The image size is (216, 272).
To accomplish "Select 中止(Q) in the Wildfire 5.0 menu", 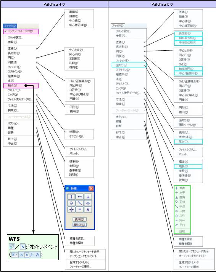I will pos(129,137).
